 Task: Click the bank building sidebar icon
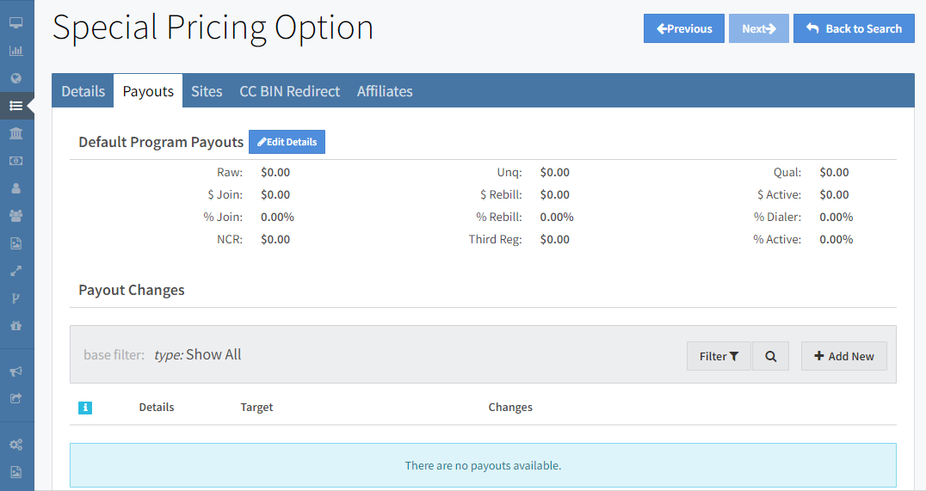click(x=15, y=133)
